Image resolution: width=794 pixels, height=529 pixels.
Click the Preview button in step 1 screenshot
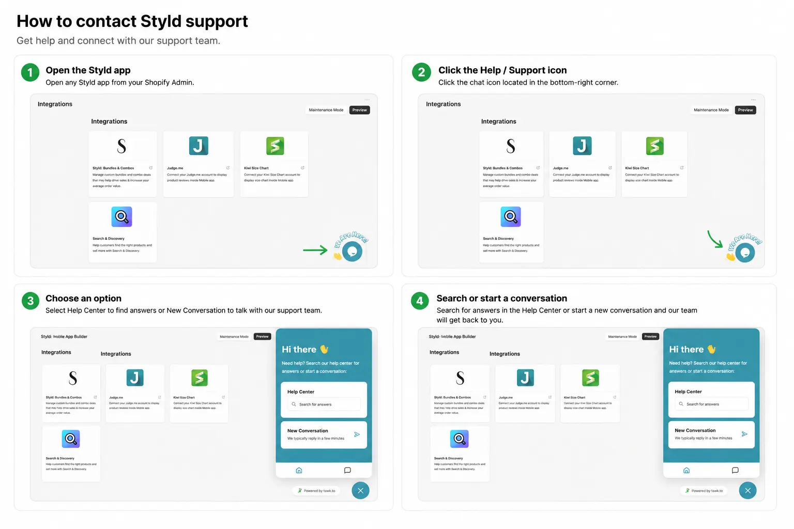[360, 110]
